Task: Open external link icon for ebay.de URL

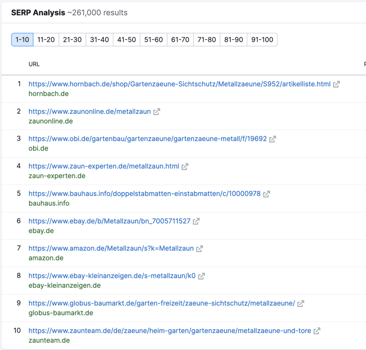Action: pos(196,221)
